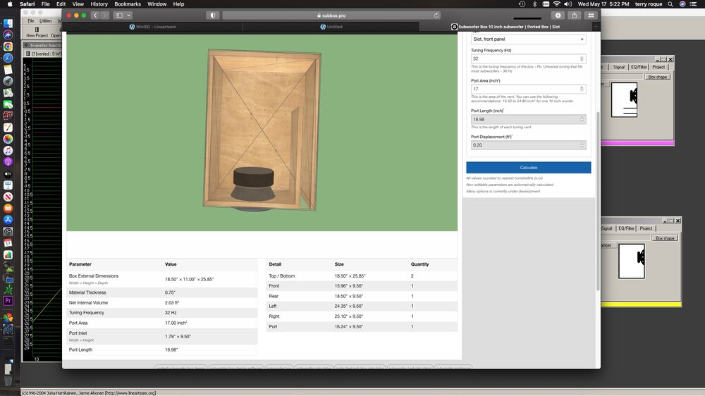Click the Safari privacy shield icon
Viewport: 705px width, 396px height.
213,16
